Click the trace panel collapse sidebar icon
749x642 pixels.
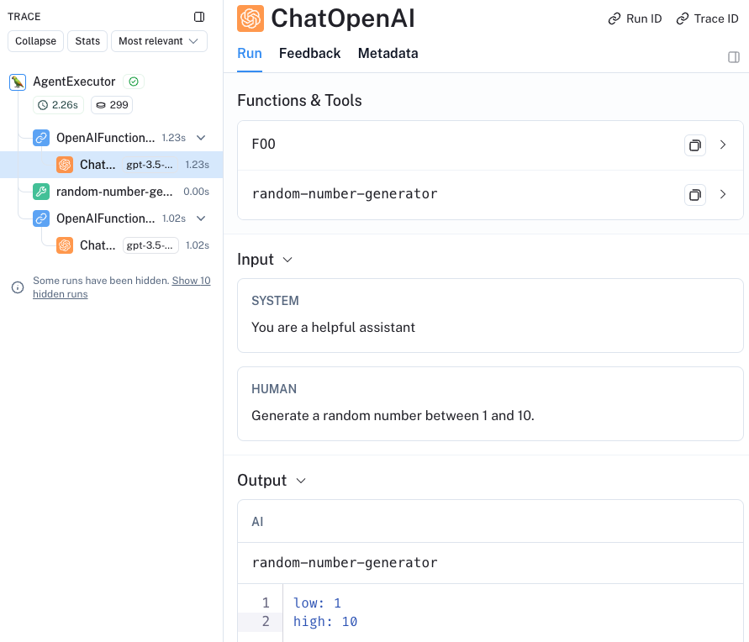tap(199, 17)
